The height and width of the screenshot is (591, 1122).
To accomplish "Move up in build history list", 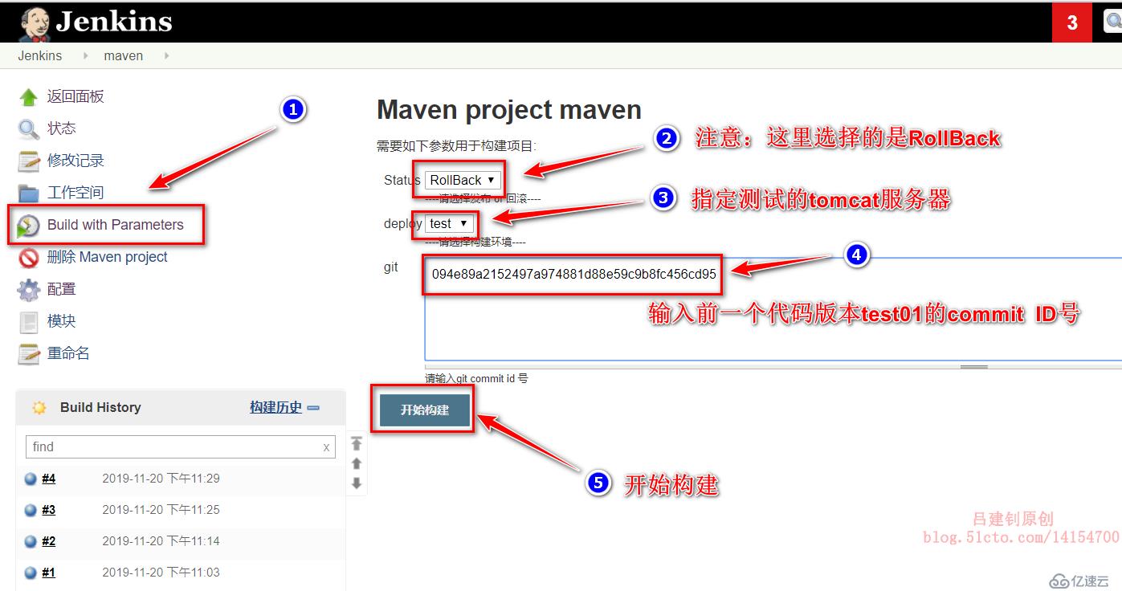I will coord(357,463).
